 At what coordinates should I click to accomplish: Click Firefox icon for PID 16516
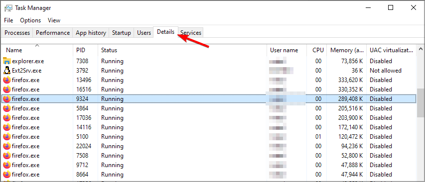[7, 90]
